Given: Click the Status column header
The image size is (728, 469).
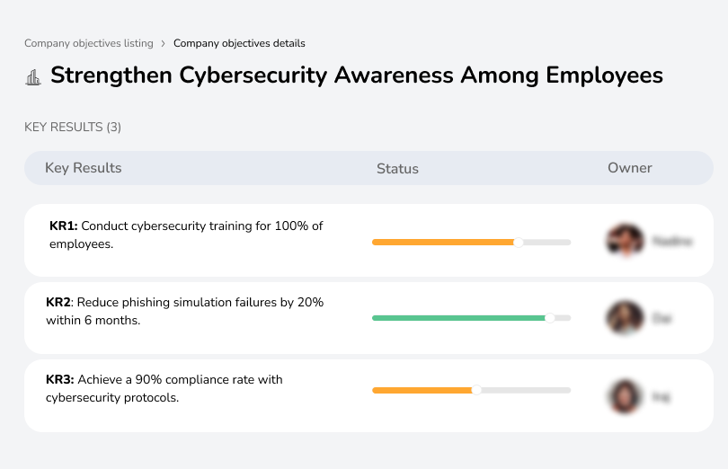Looking at the screenshot, I should (397, 169).
